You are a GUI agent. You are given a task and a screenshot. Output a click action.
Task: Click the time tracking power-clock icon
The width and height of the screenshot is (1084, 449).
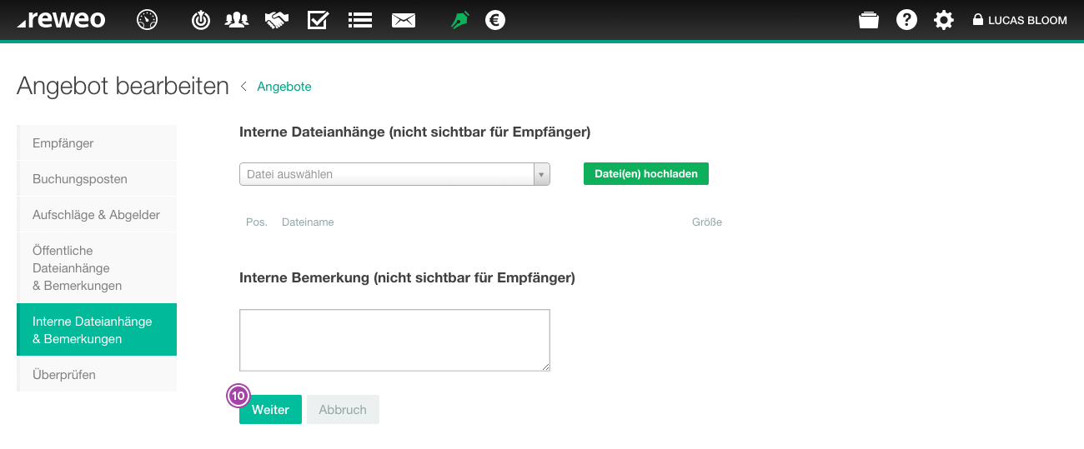pos(200,20)
